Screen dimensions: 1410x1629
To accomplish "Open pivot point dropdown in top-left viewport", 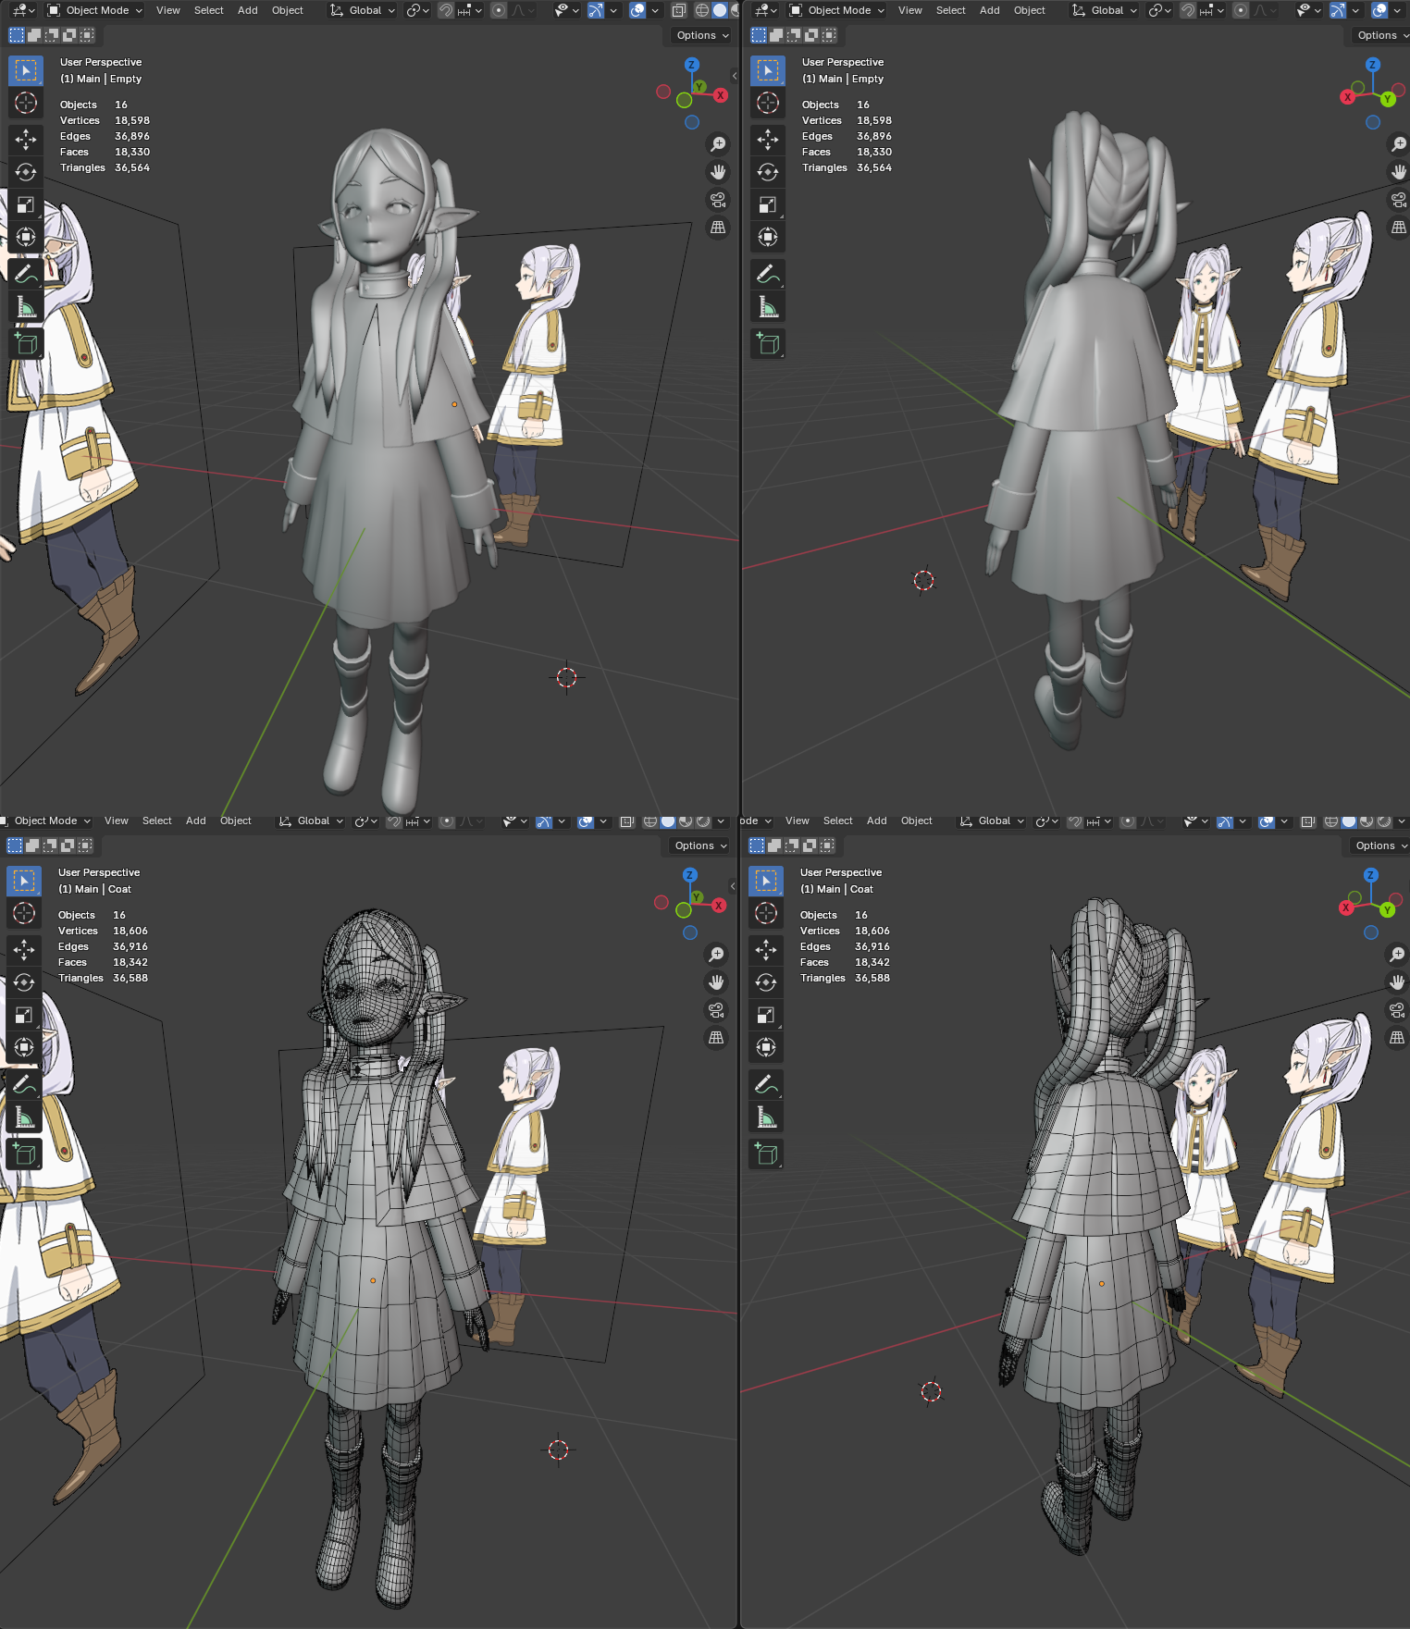I will 417,10.
